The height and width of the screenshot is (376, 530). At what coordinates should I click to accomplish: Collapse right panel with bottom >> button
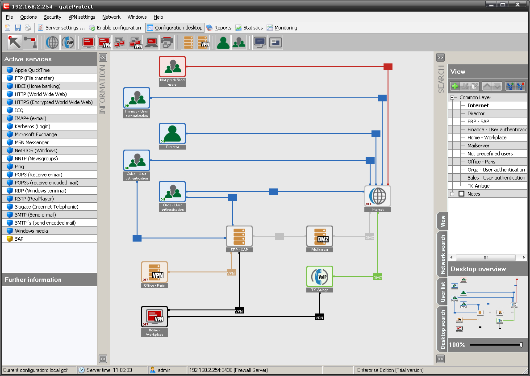[x=440, y=359]
